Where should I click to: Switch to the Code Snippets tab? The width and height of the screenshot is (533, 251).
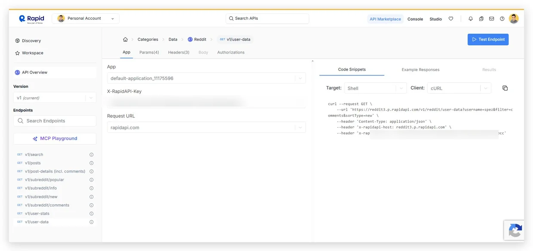click(x=352, y=69)
